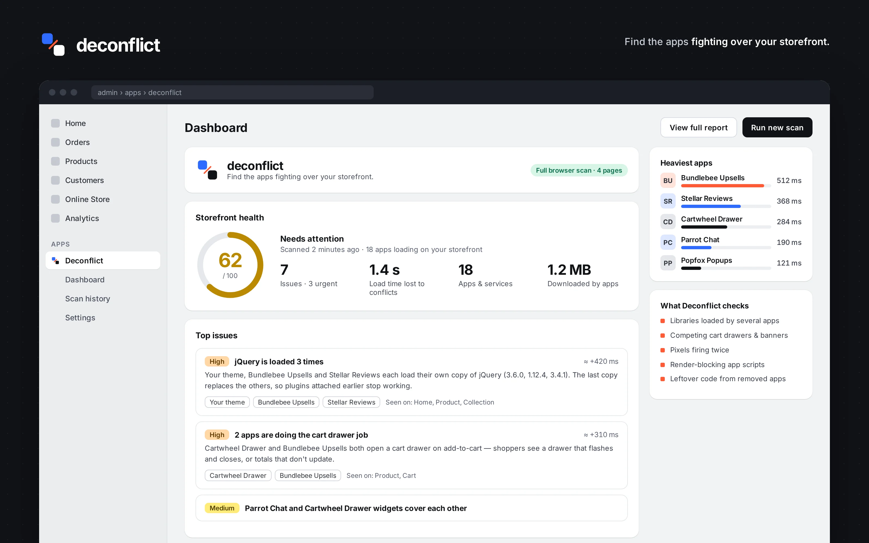Click the Products sidebar icon
Image resolution: width=869 pixels, height=543 pixels.
[55, 161]
